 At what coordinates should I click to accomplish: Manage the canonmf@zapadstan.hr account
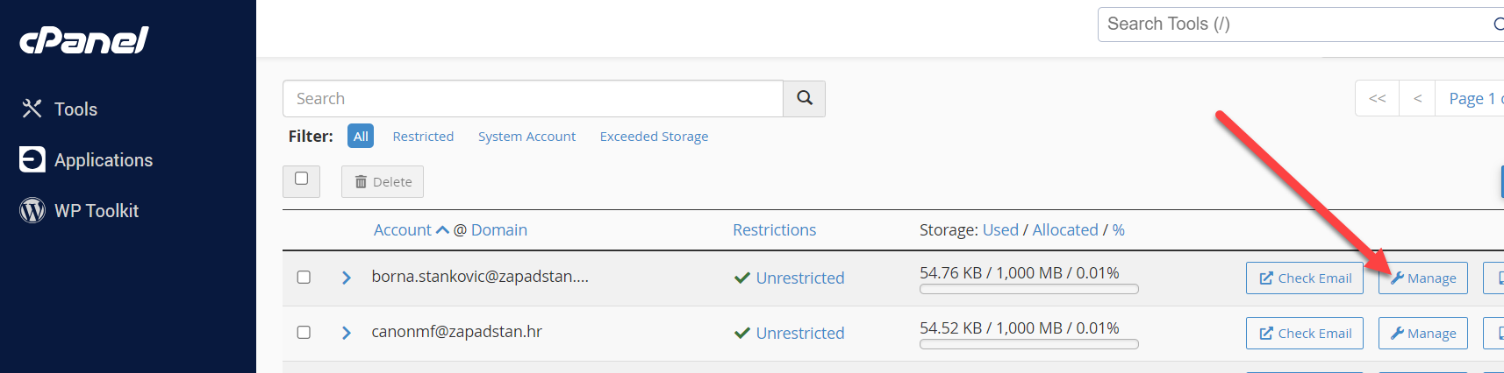pyautogui.click(x=1422, y=333)
